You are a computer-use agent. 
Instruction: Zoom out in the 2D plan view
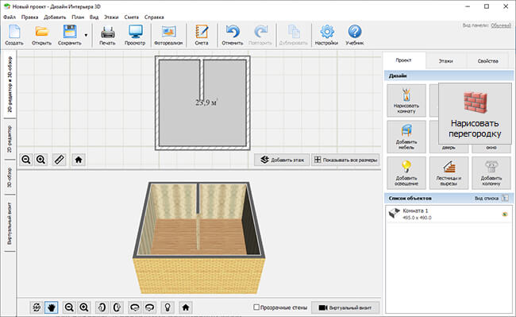[26, 160]
